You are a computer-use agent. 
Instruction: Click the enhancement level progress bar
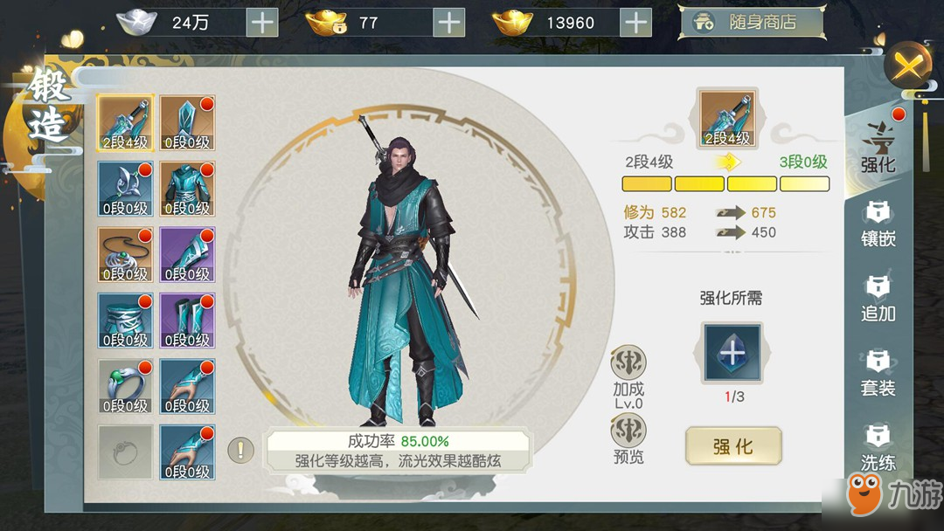coord(725,183)
